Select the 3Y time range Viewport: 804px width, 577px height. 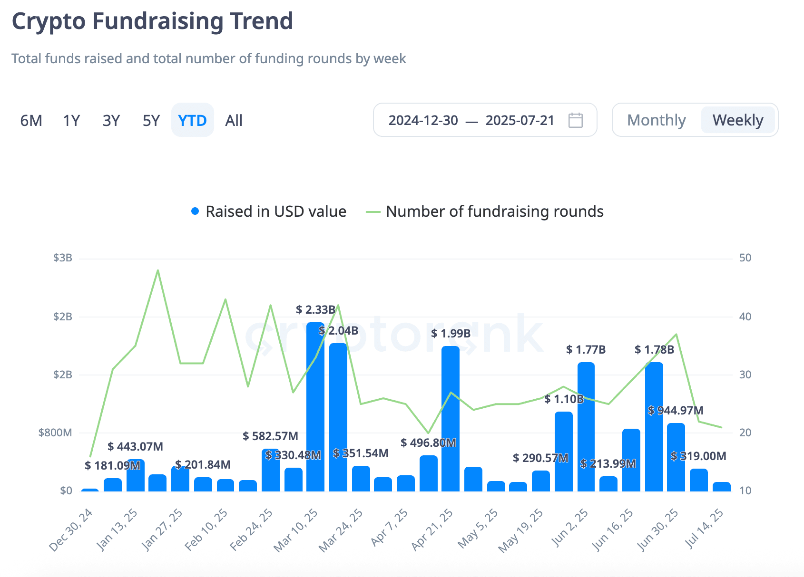111,120
